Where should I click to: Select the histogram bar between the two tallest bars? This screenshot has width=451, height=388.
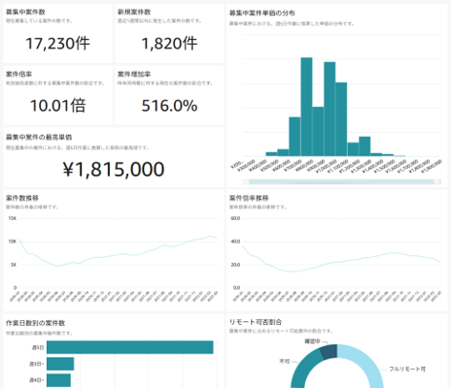pos(318,132)
